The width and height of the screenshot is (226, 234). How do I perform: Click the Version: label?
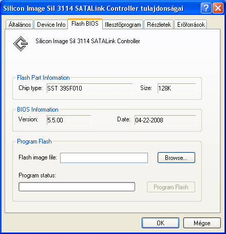[28, 119]
